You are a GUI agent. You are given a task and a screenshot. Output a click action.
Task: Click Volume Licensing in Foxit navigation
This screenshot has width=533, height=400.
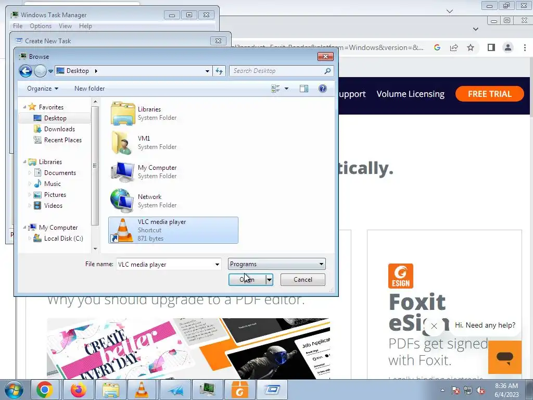(410, 94)
